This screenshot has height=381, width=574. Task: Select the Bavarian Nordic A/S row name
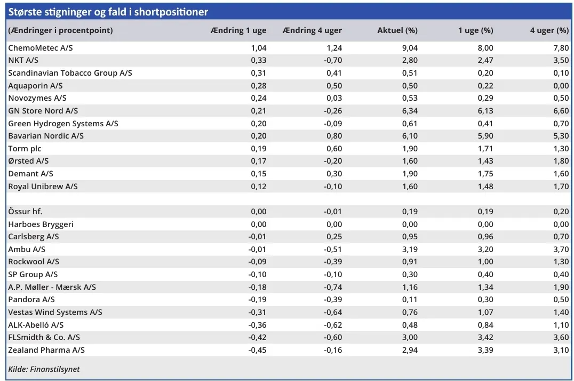pyautogui.click(x=46, y=136)
